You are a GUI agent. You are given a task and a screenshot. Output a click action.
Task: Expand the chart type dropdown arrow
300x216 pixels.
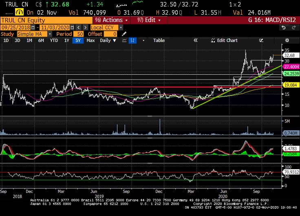point(143,41)
